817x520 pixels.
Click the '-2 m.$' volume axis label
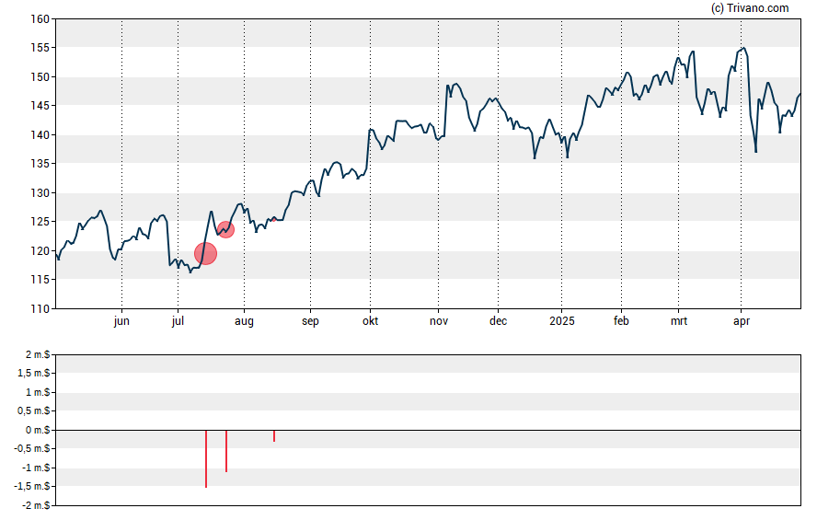coord(36,505)
